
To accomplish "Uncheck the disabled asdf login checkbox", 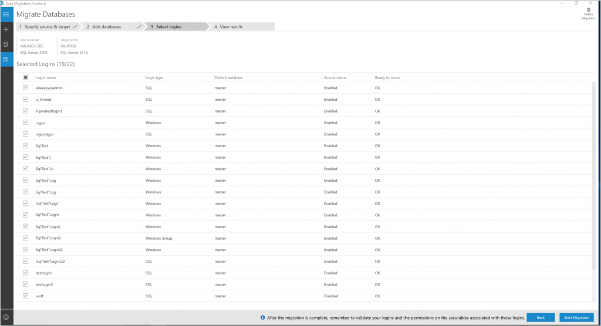I will tap(26, 296).
